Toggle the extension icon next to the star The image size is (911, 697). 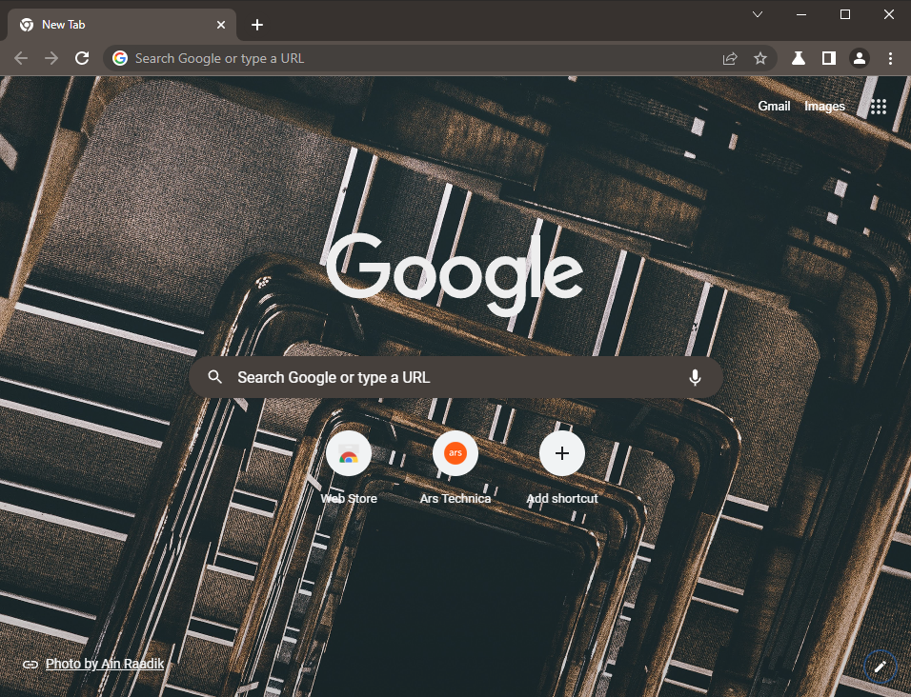[799, 58]
